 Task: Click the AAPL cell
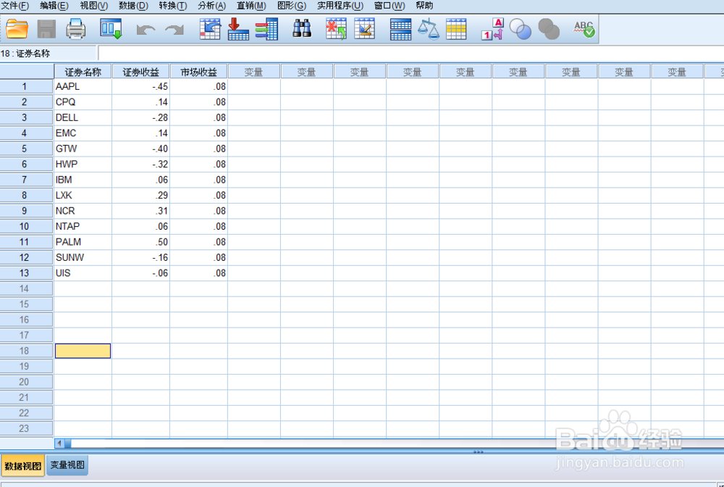(x=83, y=86)
